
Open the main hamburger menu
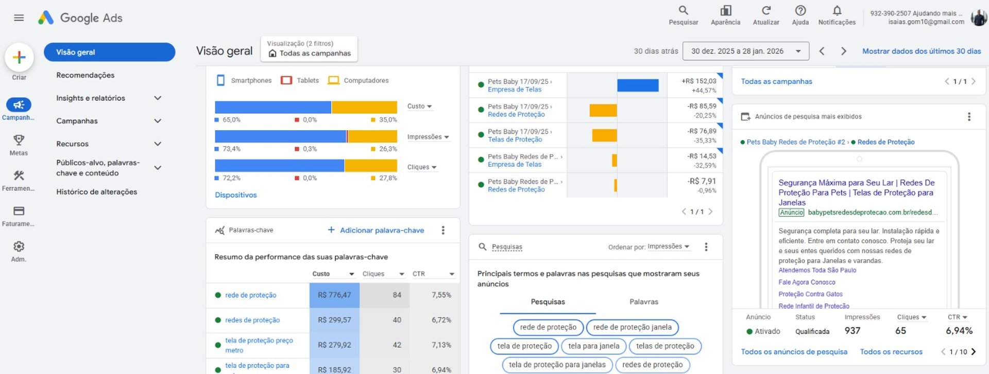pyautogui.click(x=19, y=18)
